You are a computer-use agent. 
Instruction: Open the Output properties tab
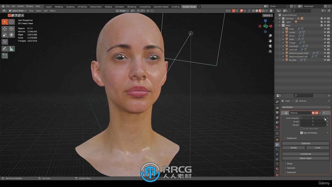point(277,113)
